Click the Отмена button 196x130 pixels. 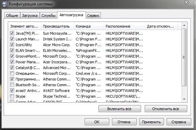[124, 122]
